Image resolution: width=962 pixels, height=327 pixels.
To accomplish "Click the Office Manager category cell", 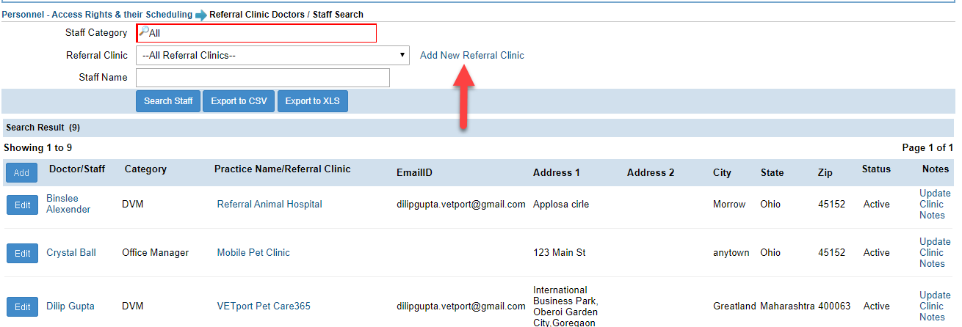I will (156, 252).
